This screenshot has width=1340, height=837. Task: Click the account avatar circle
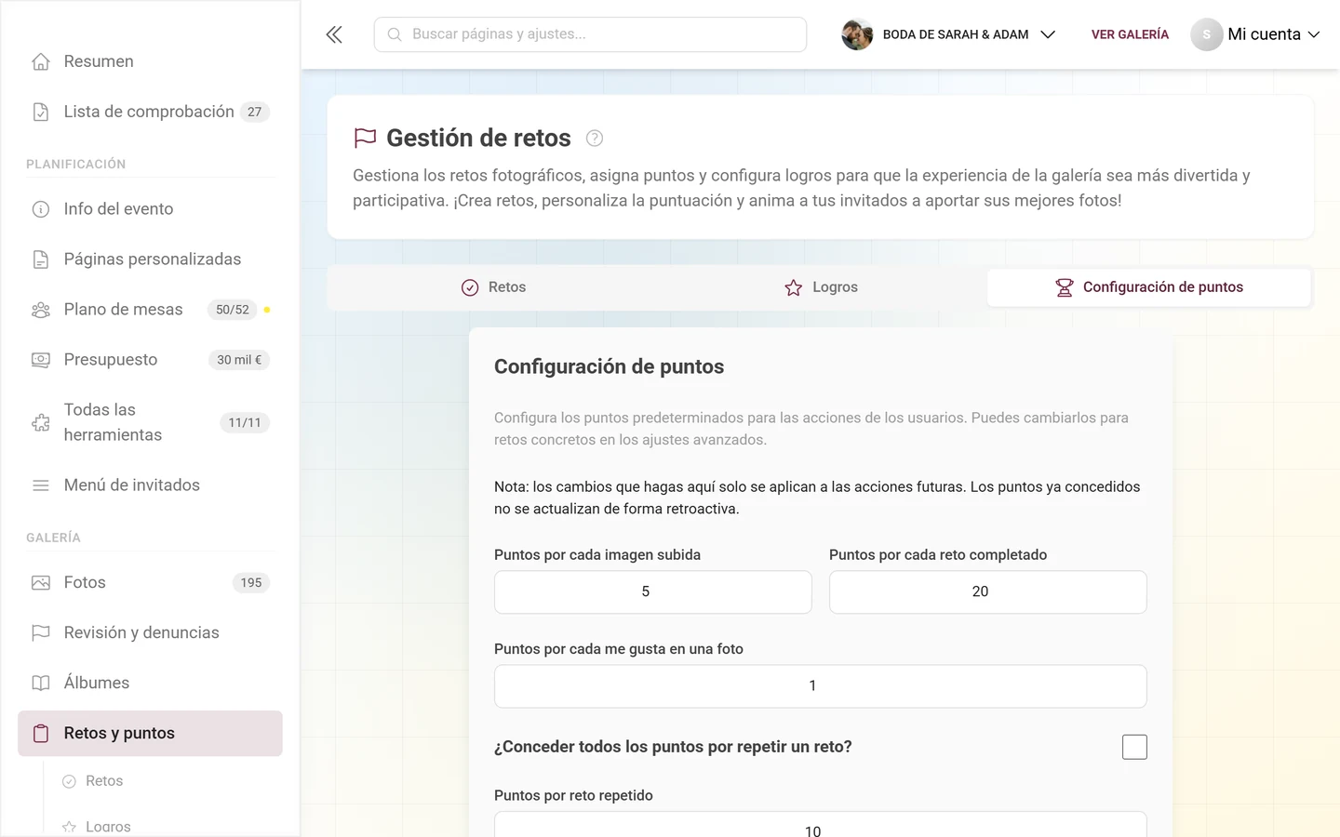click(x=1206, y=34)
